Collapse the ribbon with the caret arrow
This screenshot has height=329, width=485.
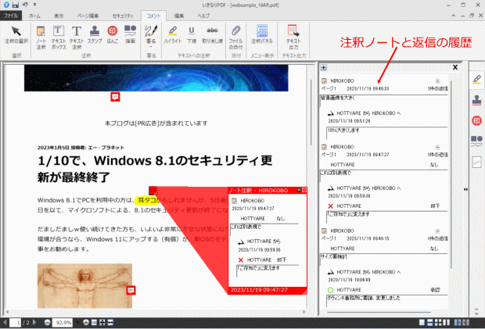point(453,16)
